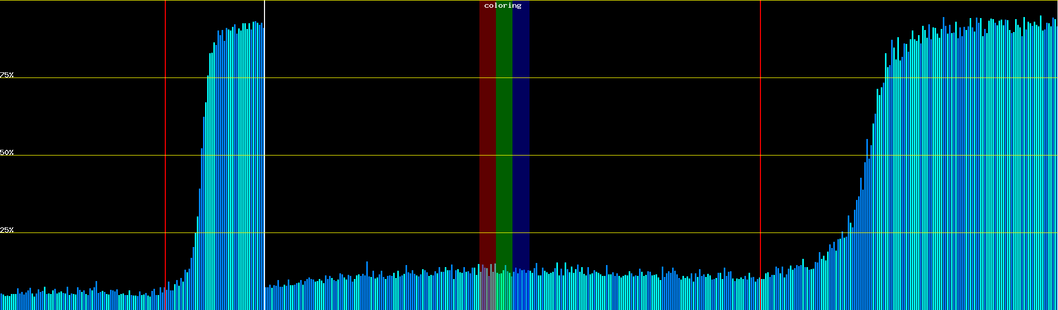The image size is (1058, 310).
Task: Select the dark green coloring band
Action: click(504, 129)
